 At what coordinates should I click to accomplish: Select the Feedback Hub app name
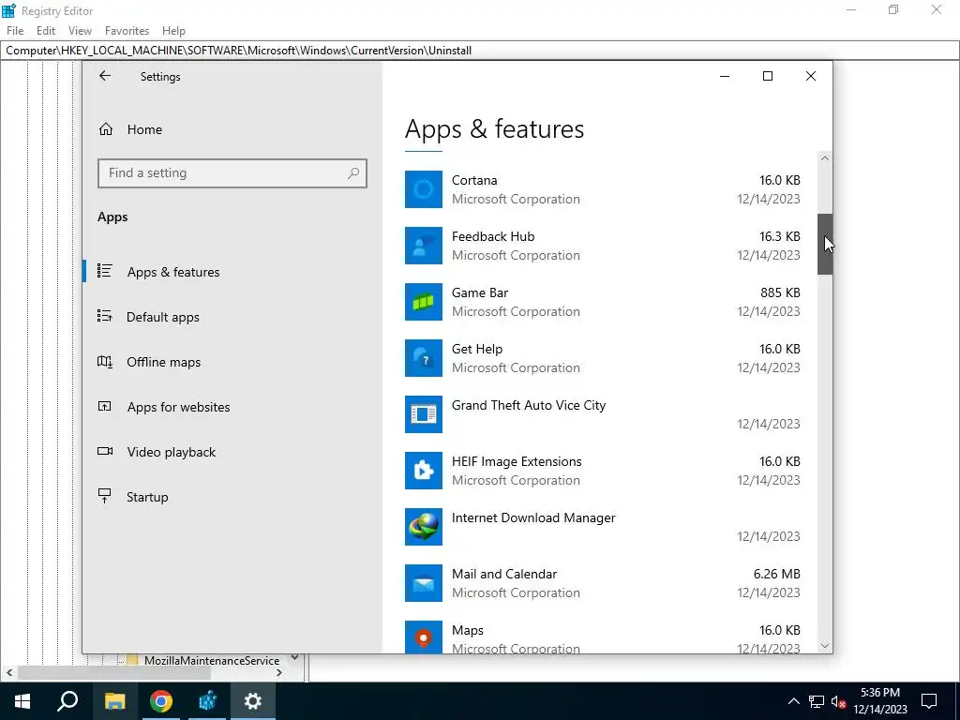coord(493,236)
